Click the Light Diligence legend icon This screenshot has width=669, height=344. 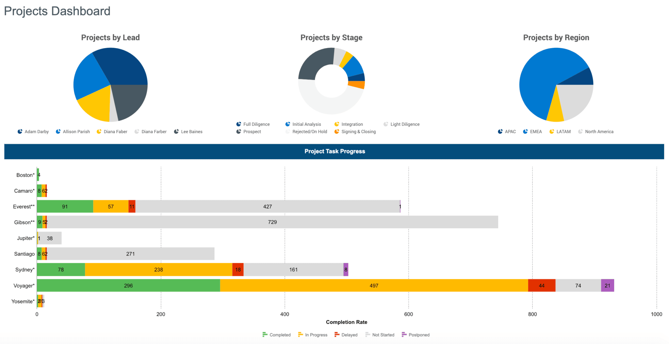tap(386, 124)
